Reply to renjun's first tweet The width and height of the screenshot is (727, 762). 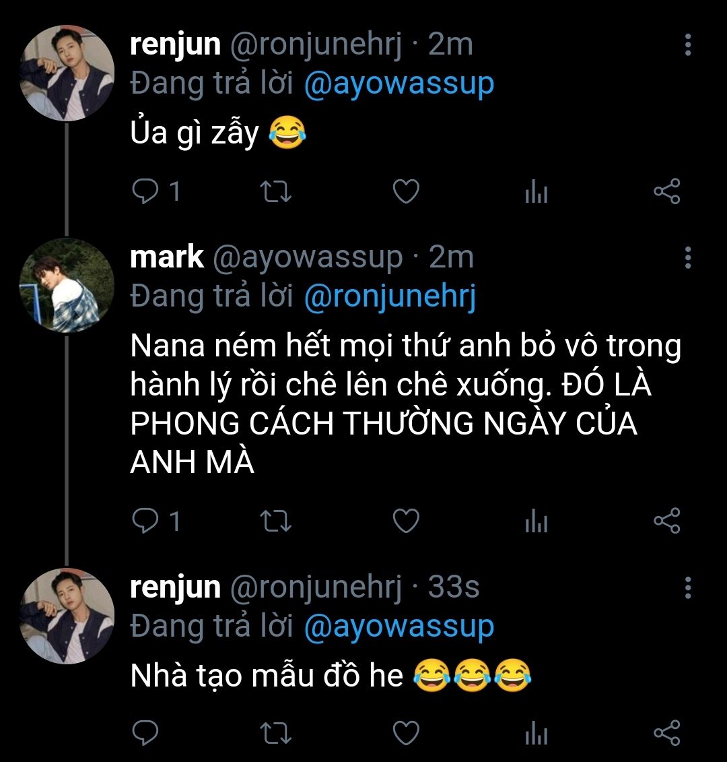click(143, 192)
